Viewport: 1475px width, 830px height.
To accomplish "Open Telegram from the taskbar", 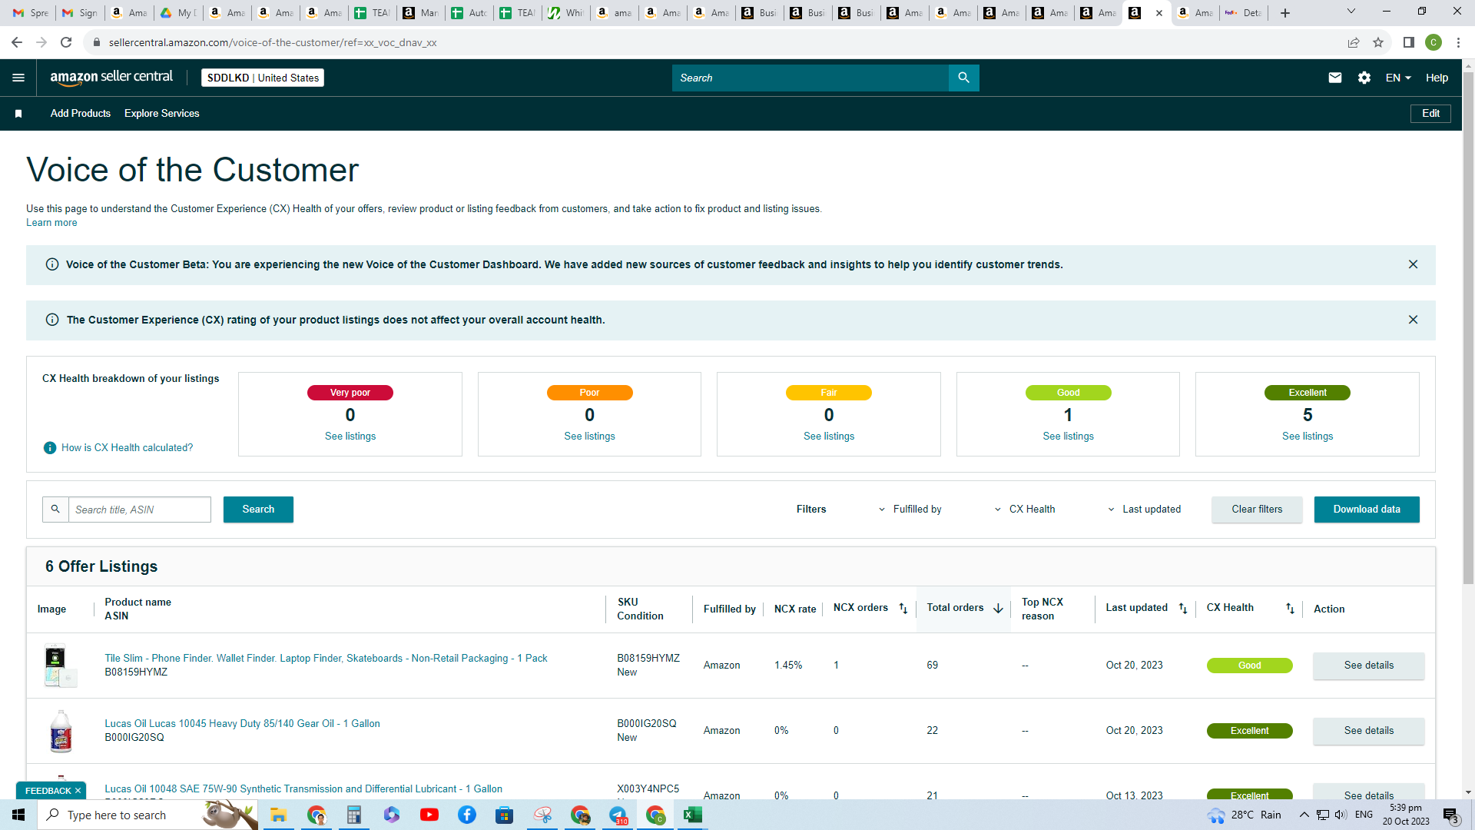I will tap(618, 815).
